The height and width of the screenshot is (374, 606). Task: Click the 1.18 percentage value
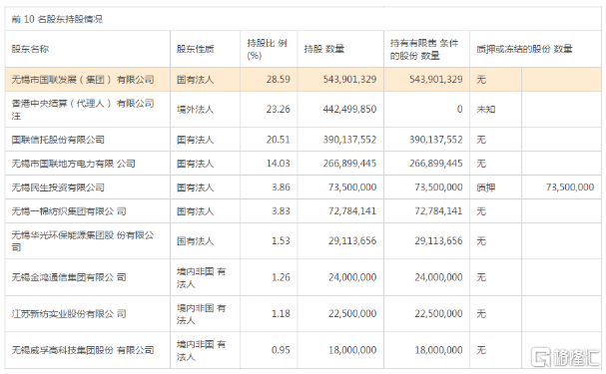281,314
